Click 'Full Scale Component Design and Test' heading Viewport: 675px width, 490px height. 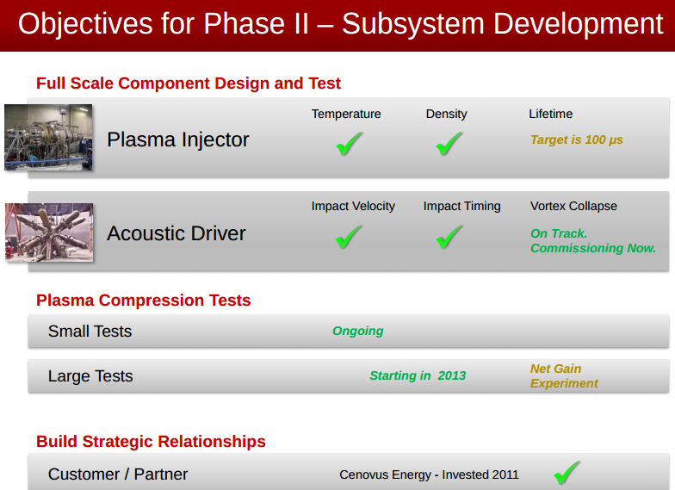189,84
